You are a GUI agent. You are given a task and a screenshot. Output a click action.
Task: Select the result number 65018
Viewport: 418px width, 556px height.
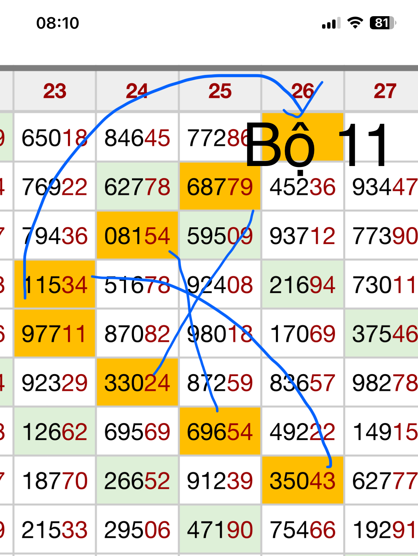tap(55, 138)
